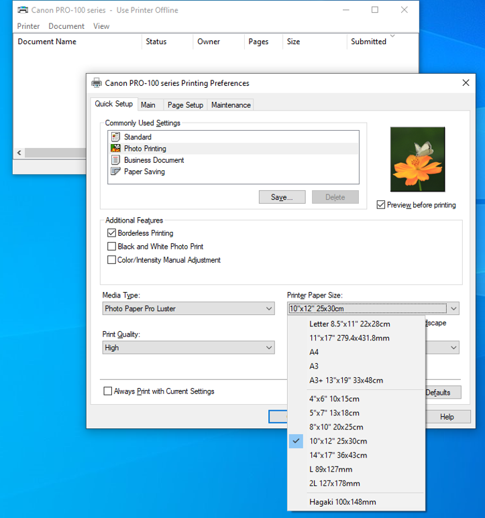Maximize the print queue window
The width and height of the screenshot is (485, 518).
point(375,10)
